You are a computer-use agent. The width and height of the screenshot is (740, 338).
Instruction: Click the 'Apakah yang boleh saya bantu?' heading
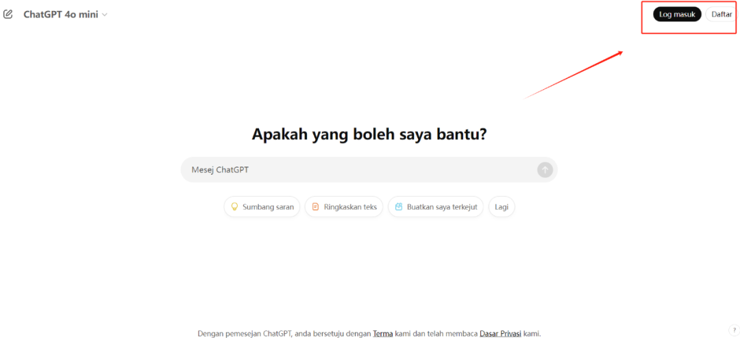pos(369,134)
